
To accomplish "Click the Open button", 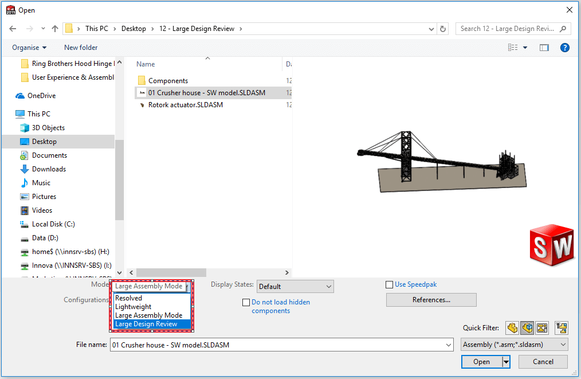I will 481,362.
